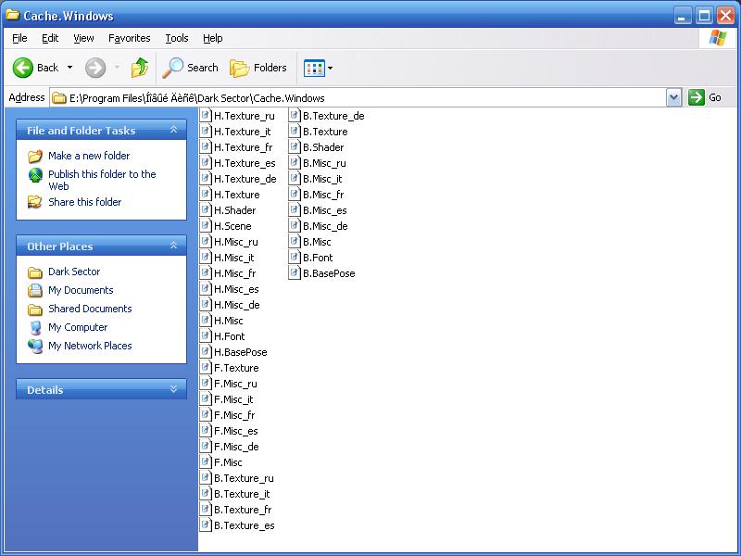
Task: Toggle the Folders pane button
Action: click(258, 68)
